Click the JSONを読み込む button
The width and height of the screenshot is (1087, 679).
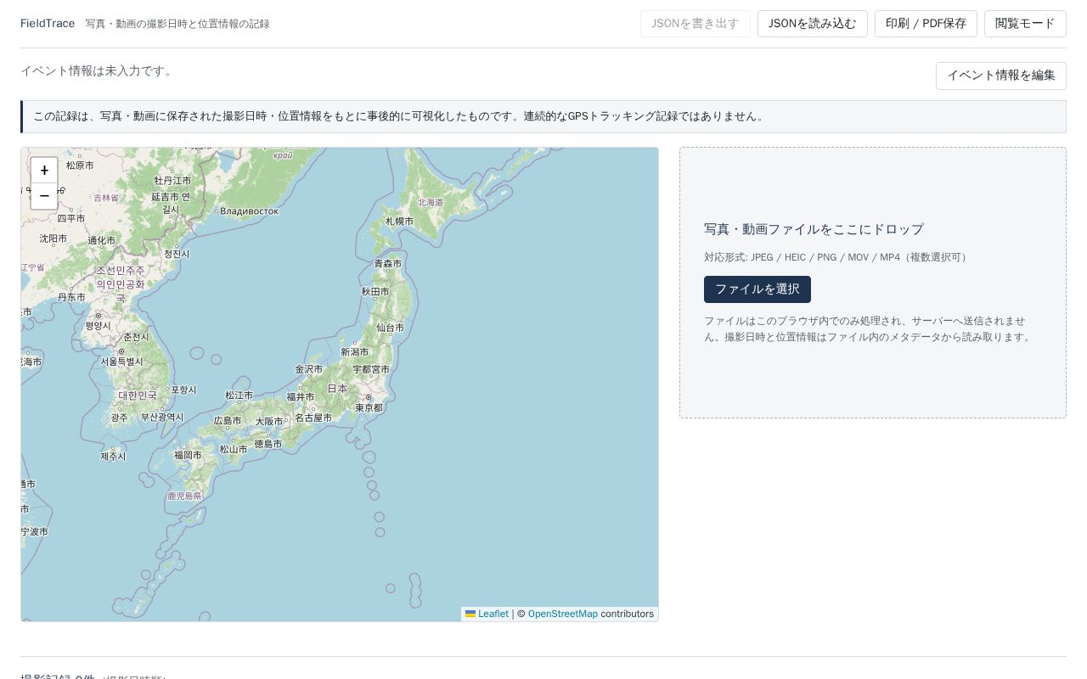point(813,24)
